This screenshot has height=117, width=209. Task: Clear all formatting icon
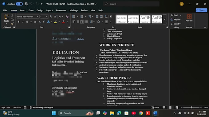click(67, 16)
